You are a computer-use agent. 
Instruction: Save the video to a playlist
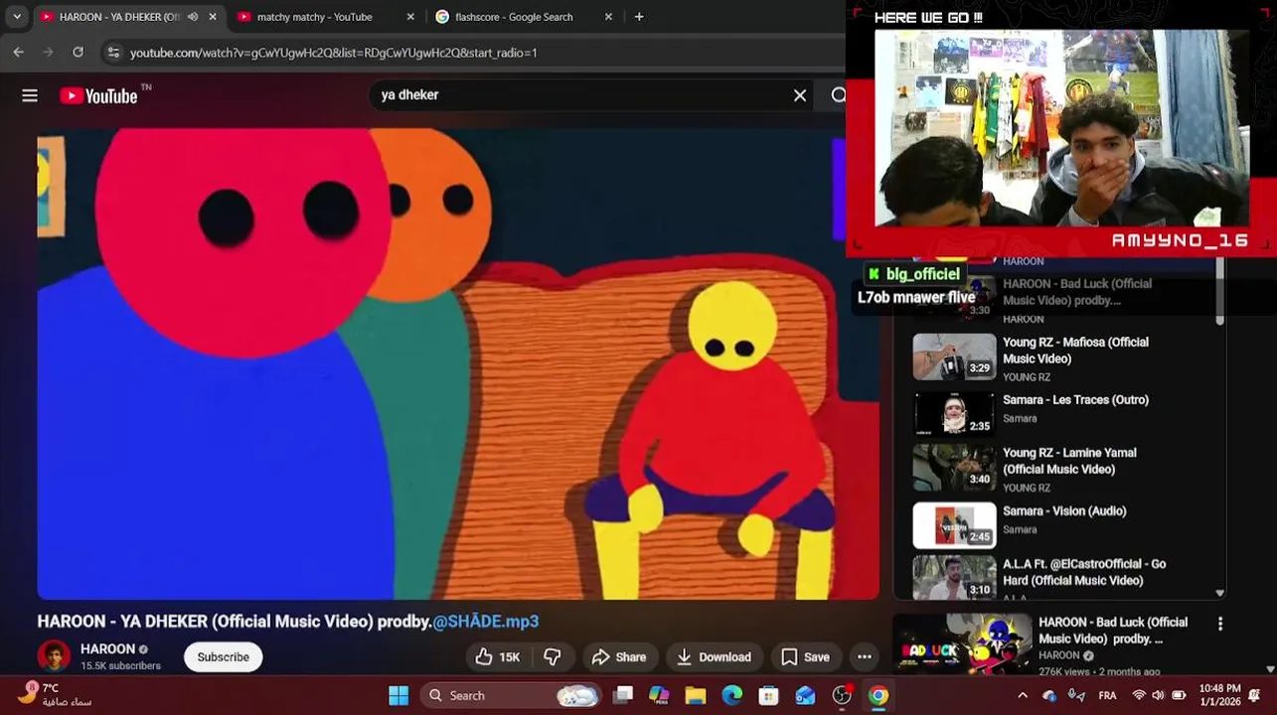coord(805,657)
